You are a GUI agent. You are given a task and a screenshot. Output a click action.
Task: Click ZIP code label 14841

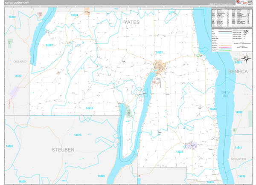click(x=238, y=148)
